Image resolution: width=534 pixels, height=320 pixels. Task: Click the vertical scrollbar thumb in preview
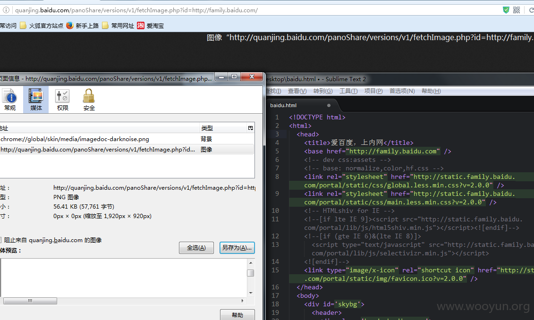[x=251, y=273]
